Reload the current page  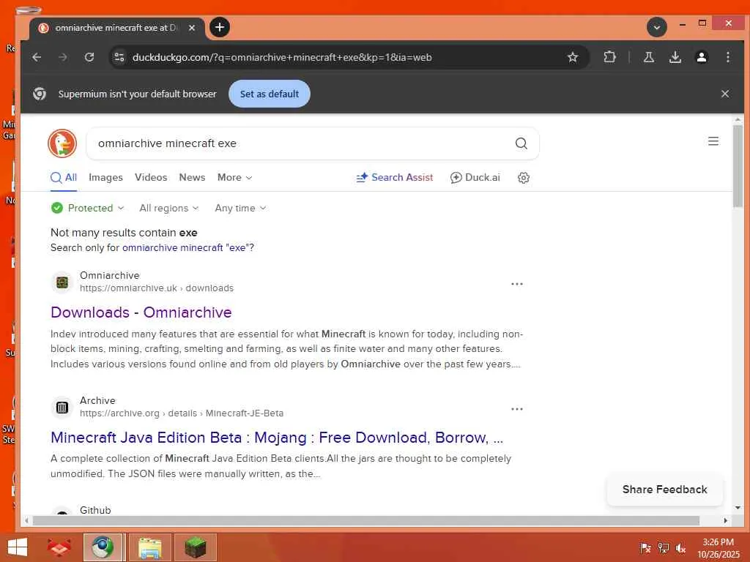pos(89,57)
